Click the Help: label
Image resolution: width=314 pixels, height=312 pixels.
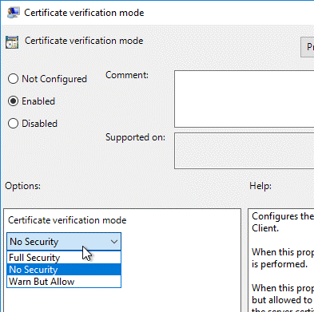click(x=260, y=186)
